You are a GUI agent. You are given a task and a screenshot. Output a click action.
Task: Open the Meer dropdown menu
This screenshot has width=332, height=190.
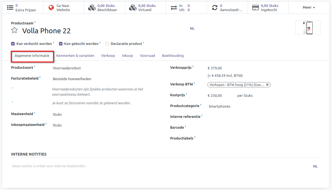[x=309, y=7]
